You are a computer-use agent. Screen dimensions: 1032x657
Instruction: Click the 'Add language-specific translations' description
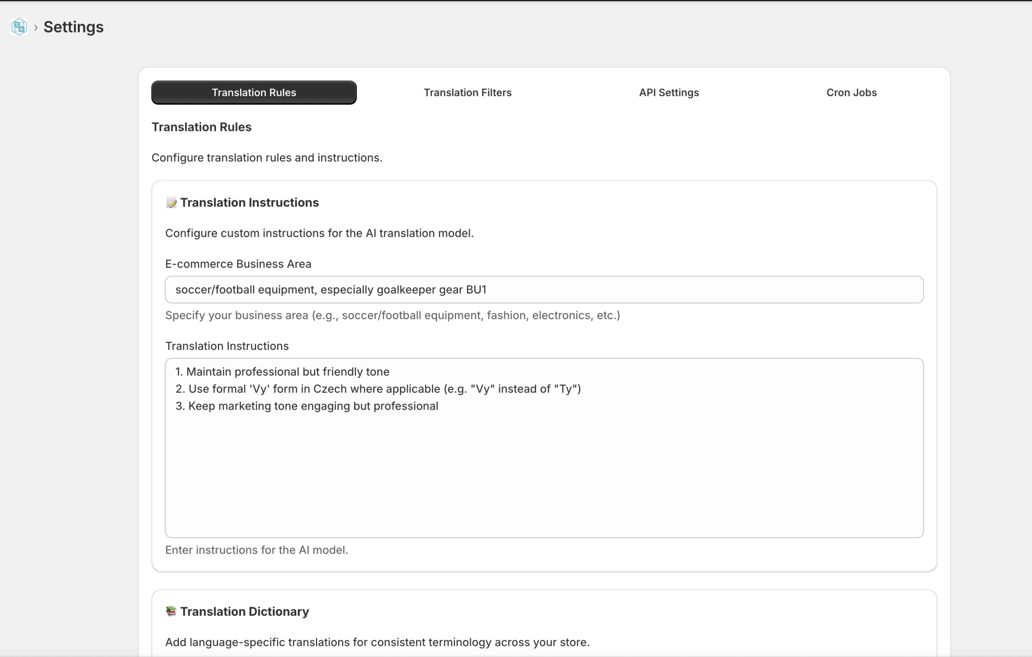[x=377, y=642]
